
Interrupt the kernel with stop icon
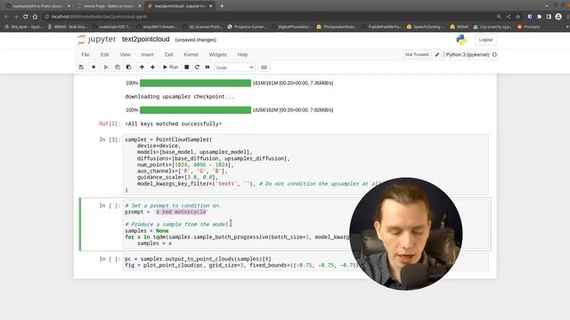point(186,68)
